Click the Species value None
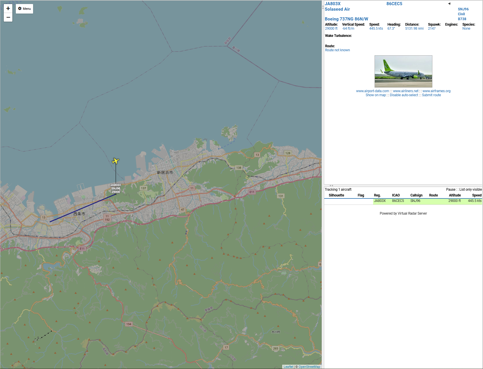This screenshot has height=369, width=483. tap(466, 29)
